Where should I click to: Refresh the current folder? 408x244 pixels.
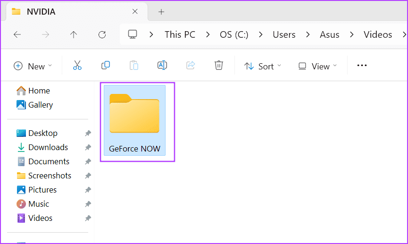tap(102, 34)
